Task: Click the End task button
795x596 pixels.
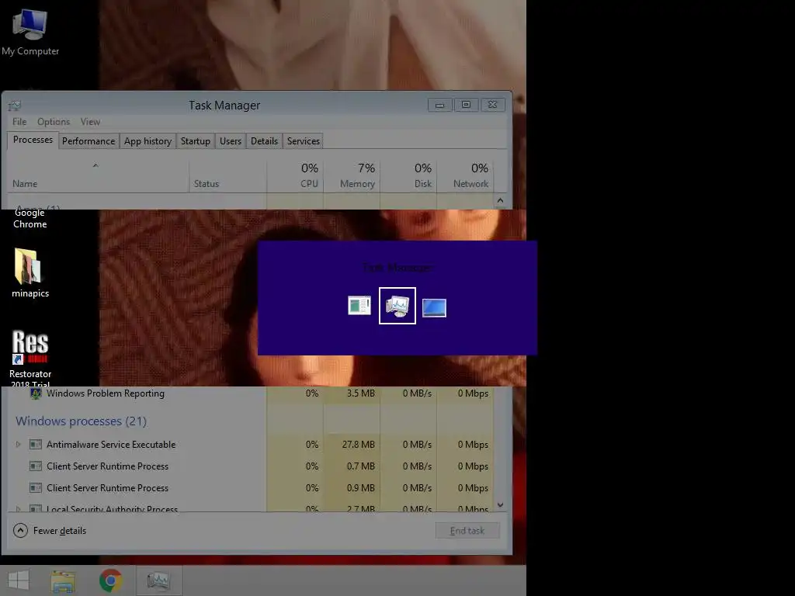Action: [467, 531]
